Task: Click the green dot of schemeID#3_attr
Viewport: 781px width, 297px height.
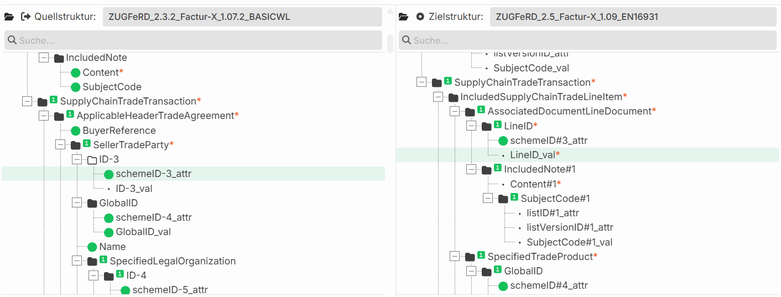Action: coord(503,140)
